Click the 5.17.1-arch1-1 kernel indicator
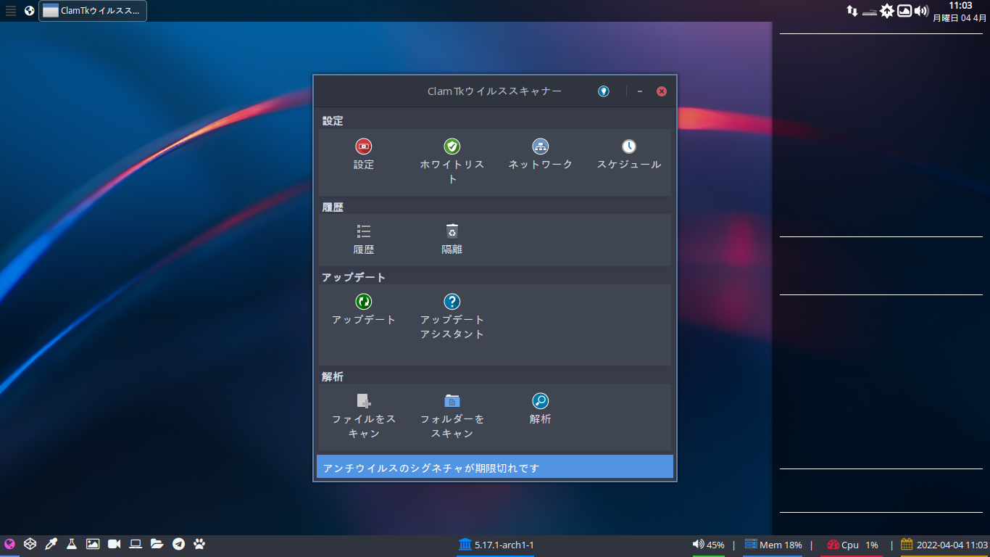 [x=496, y=545]
